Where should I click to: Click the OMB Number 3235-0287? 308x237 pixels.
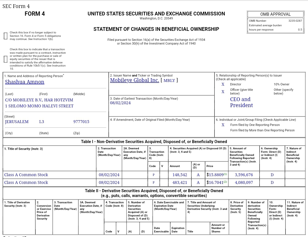(295, 21)
